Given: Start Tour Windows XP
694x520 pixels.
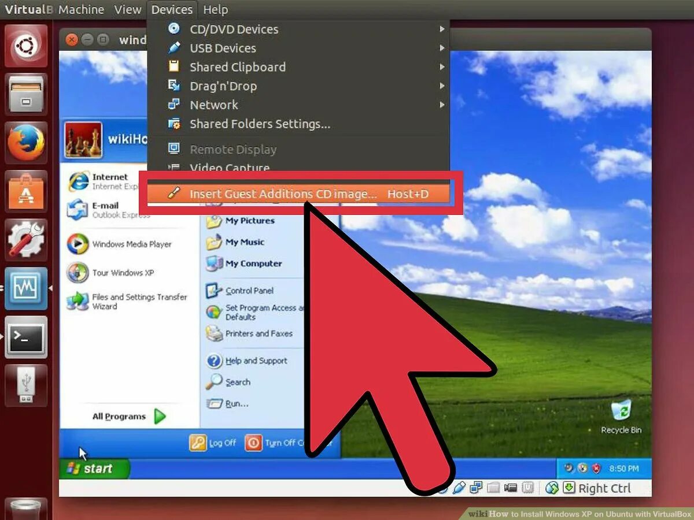Looking at the screenshot, I should (111, 273).
